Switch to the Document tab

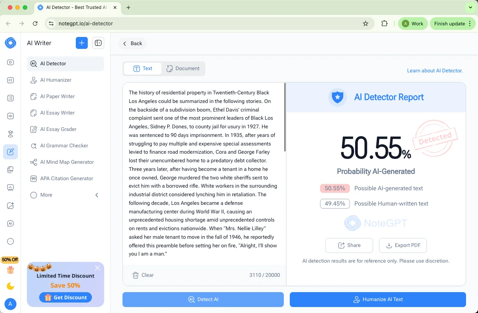[x=183, y=69]
